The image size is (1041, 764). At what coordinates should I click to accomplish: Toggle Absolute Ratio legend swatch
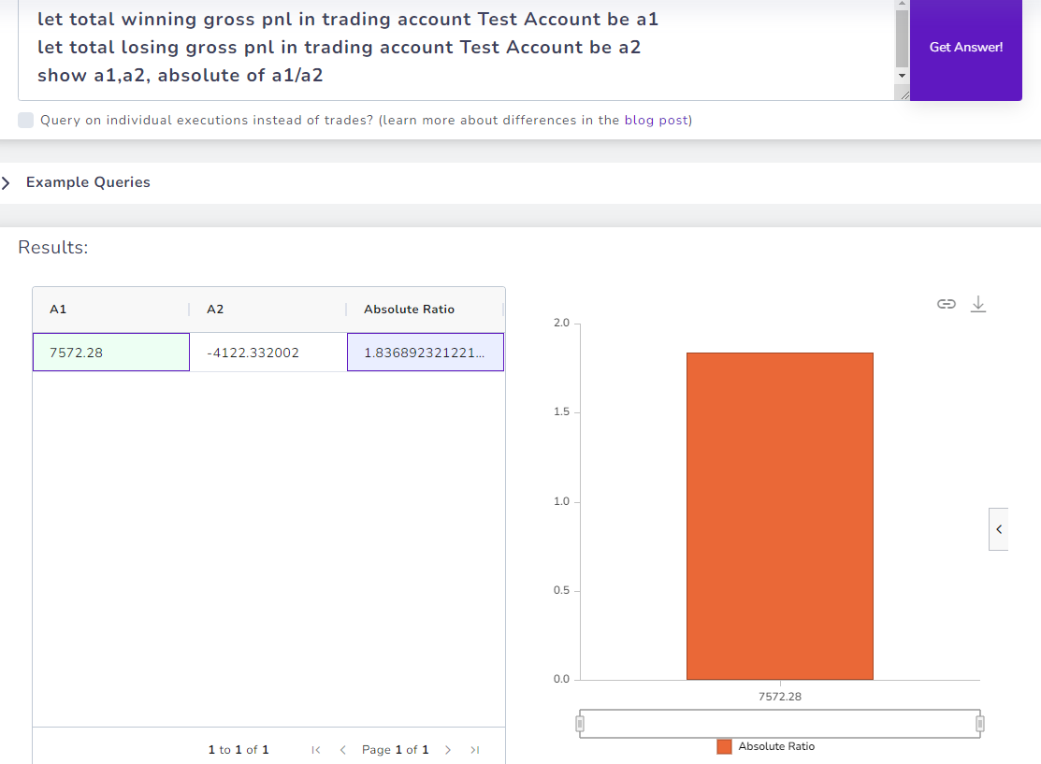[x=724, y=746]
